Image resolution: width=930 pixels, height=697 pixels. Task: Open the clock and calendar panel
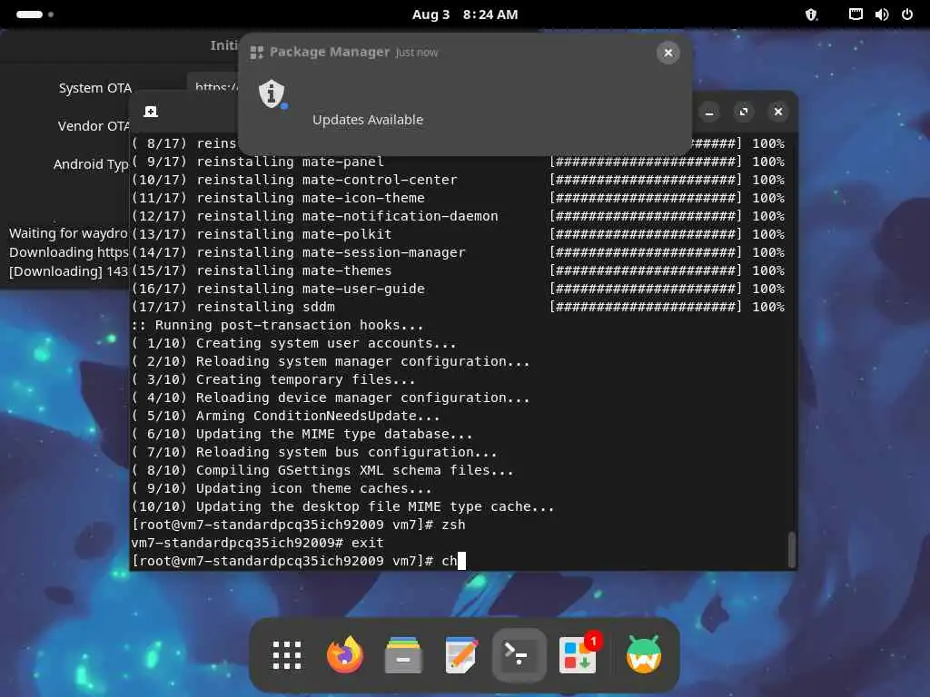coord(465,15)
